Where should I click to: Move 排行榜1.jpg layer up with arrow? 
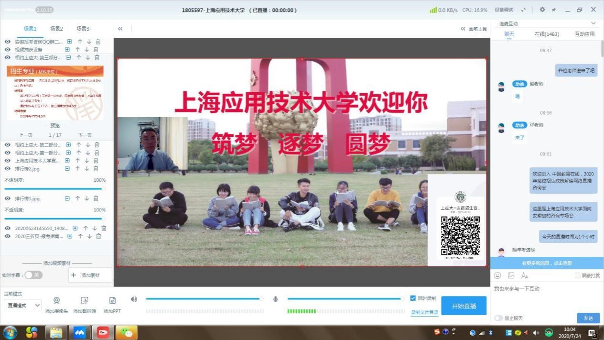(x=77, y=198)
